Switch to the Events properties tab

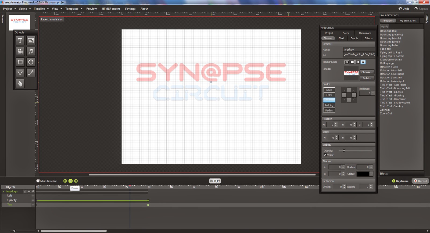pos(354,38)
